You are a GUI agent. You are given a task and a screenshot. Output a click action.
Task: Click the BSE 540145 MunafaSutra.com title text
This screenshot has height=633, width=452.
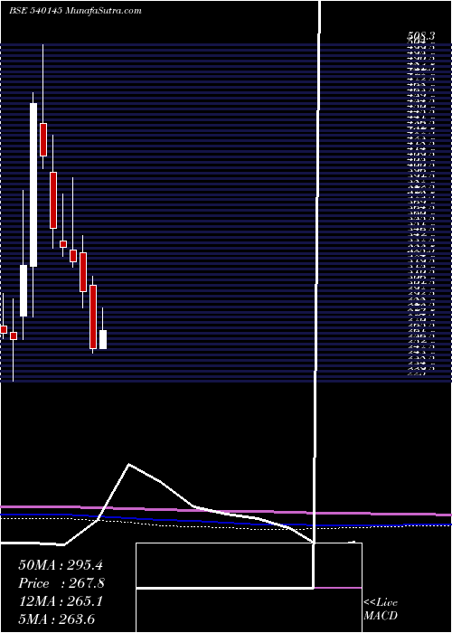(x=75, y=11)
